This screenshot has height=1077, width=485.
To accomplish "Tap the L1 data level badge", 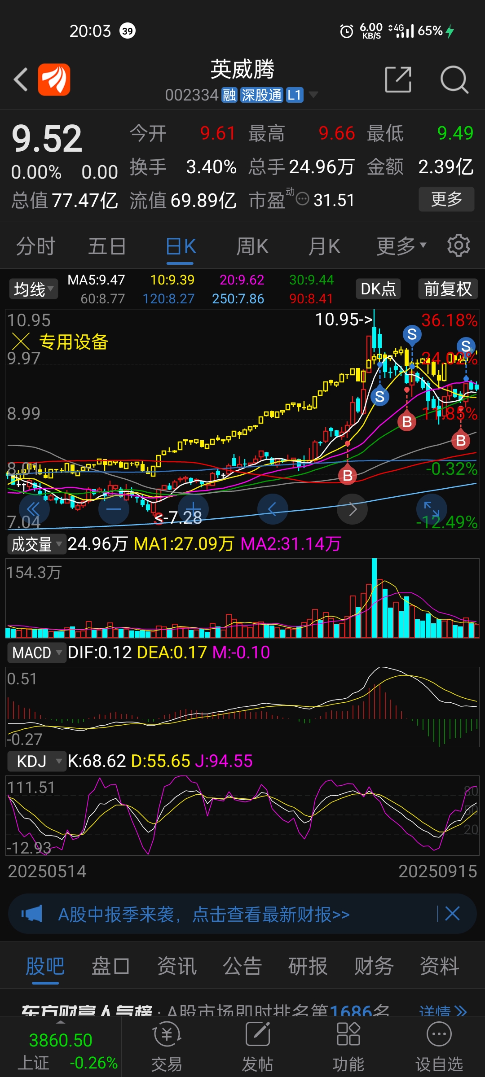I will (x=295, y=95).
